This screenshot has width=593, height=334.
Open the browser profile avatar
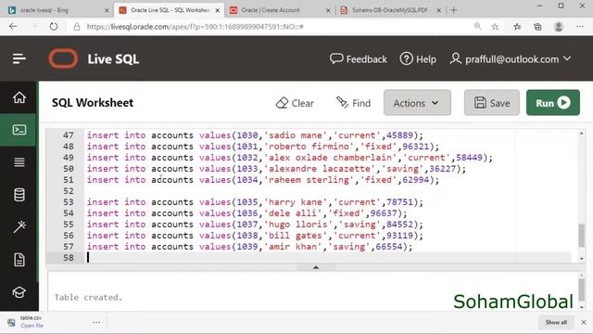coord(558,27)
